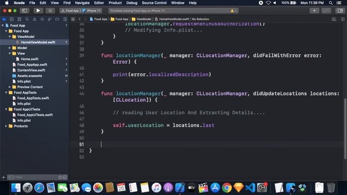Open the File menu
The height and width of the screenshot is (195, 347).
tap(32, 3)
